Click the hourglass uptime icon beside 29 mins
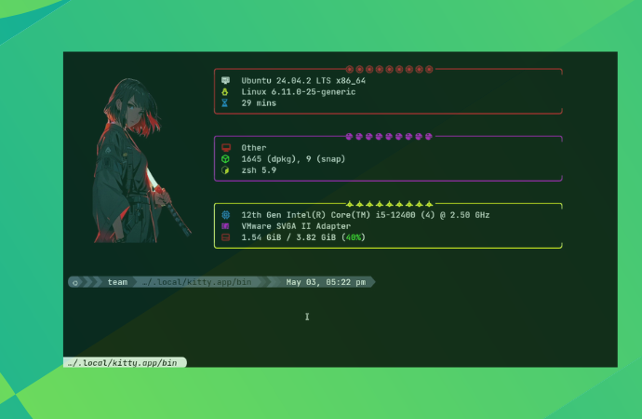642x419 pixels. 225,102
